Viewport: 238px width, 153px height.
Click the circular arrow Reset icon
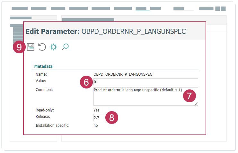pyautogui.click(x=42, y=47)
